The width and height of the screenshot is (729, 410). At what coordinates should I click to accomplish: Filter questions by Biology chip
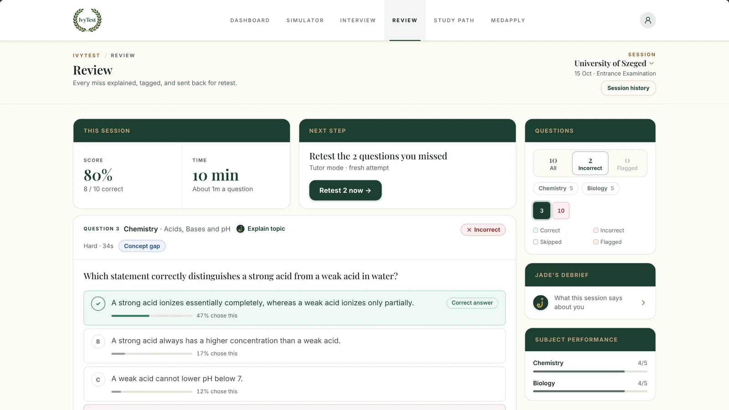(601, 189)
